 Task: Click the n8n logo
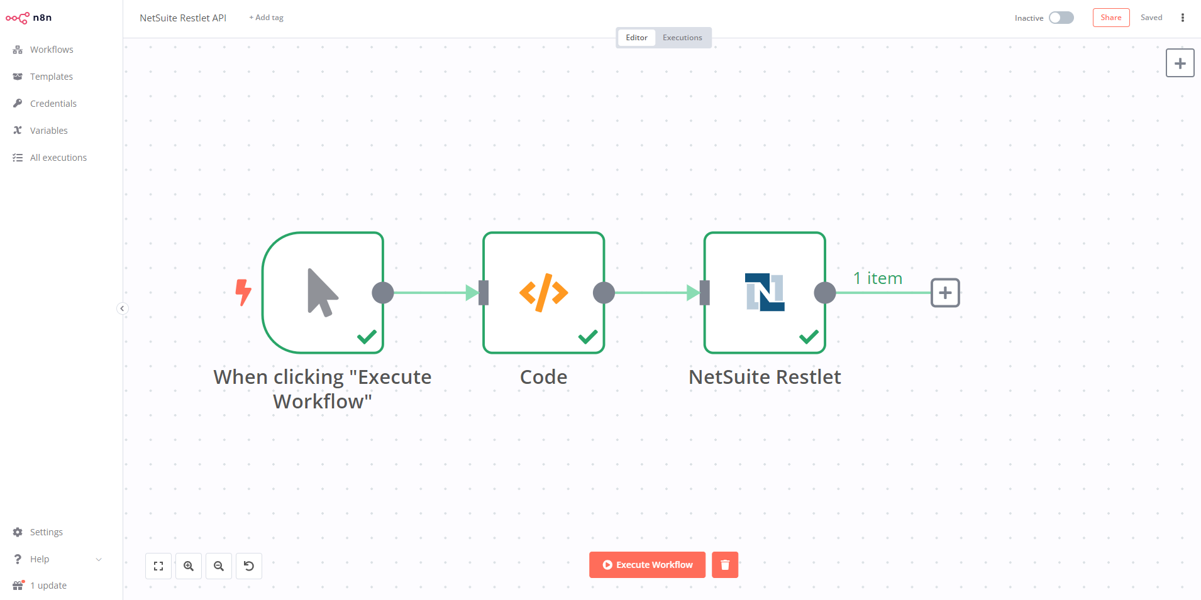(x=29, y=18)
